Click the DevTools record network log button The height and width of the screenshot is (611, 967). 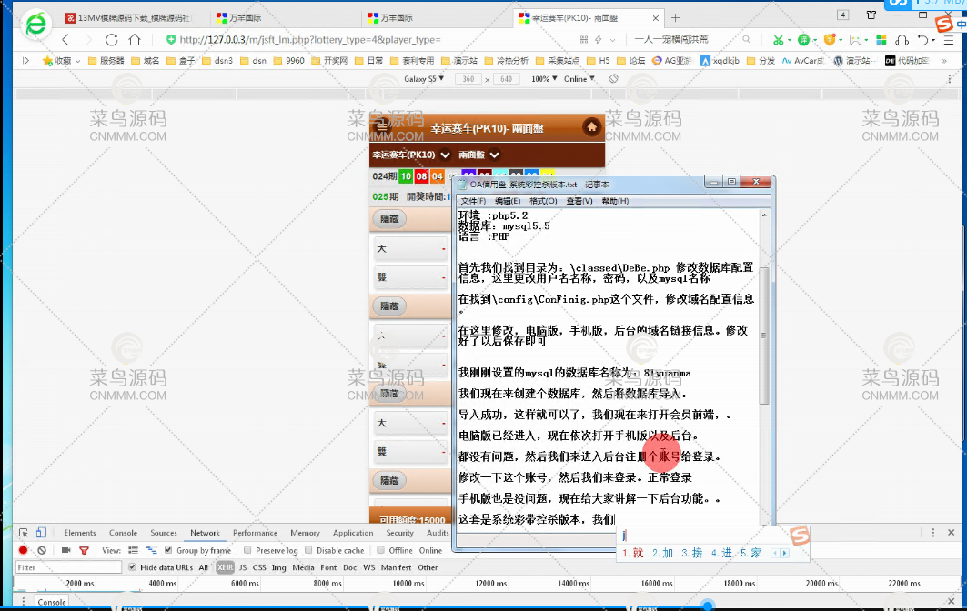click(x=24, y=550)
